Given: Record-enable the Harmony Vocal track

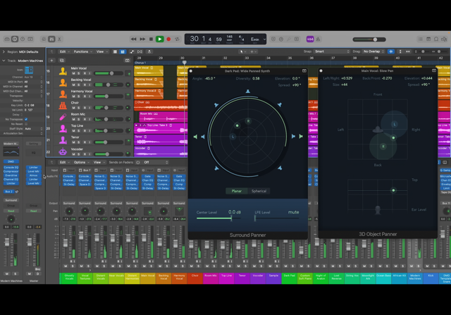Looking at the screenshot, I should [85, 97].
